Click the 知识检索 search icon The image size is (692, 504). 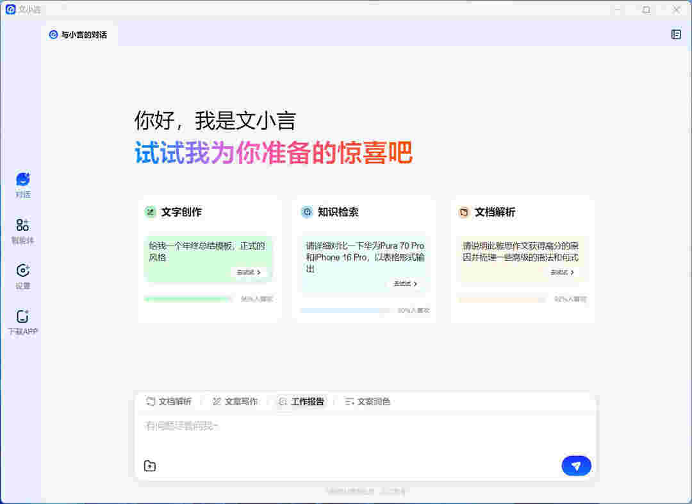click(307, 212)
